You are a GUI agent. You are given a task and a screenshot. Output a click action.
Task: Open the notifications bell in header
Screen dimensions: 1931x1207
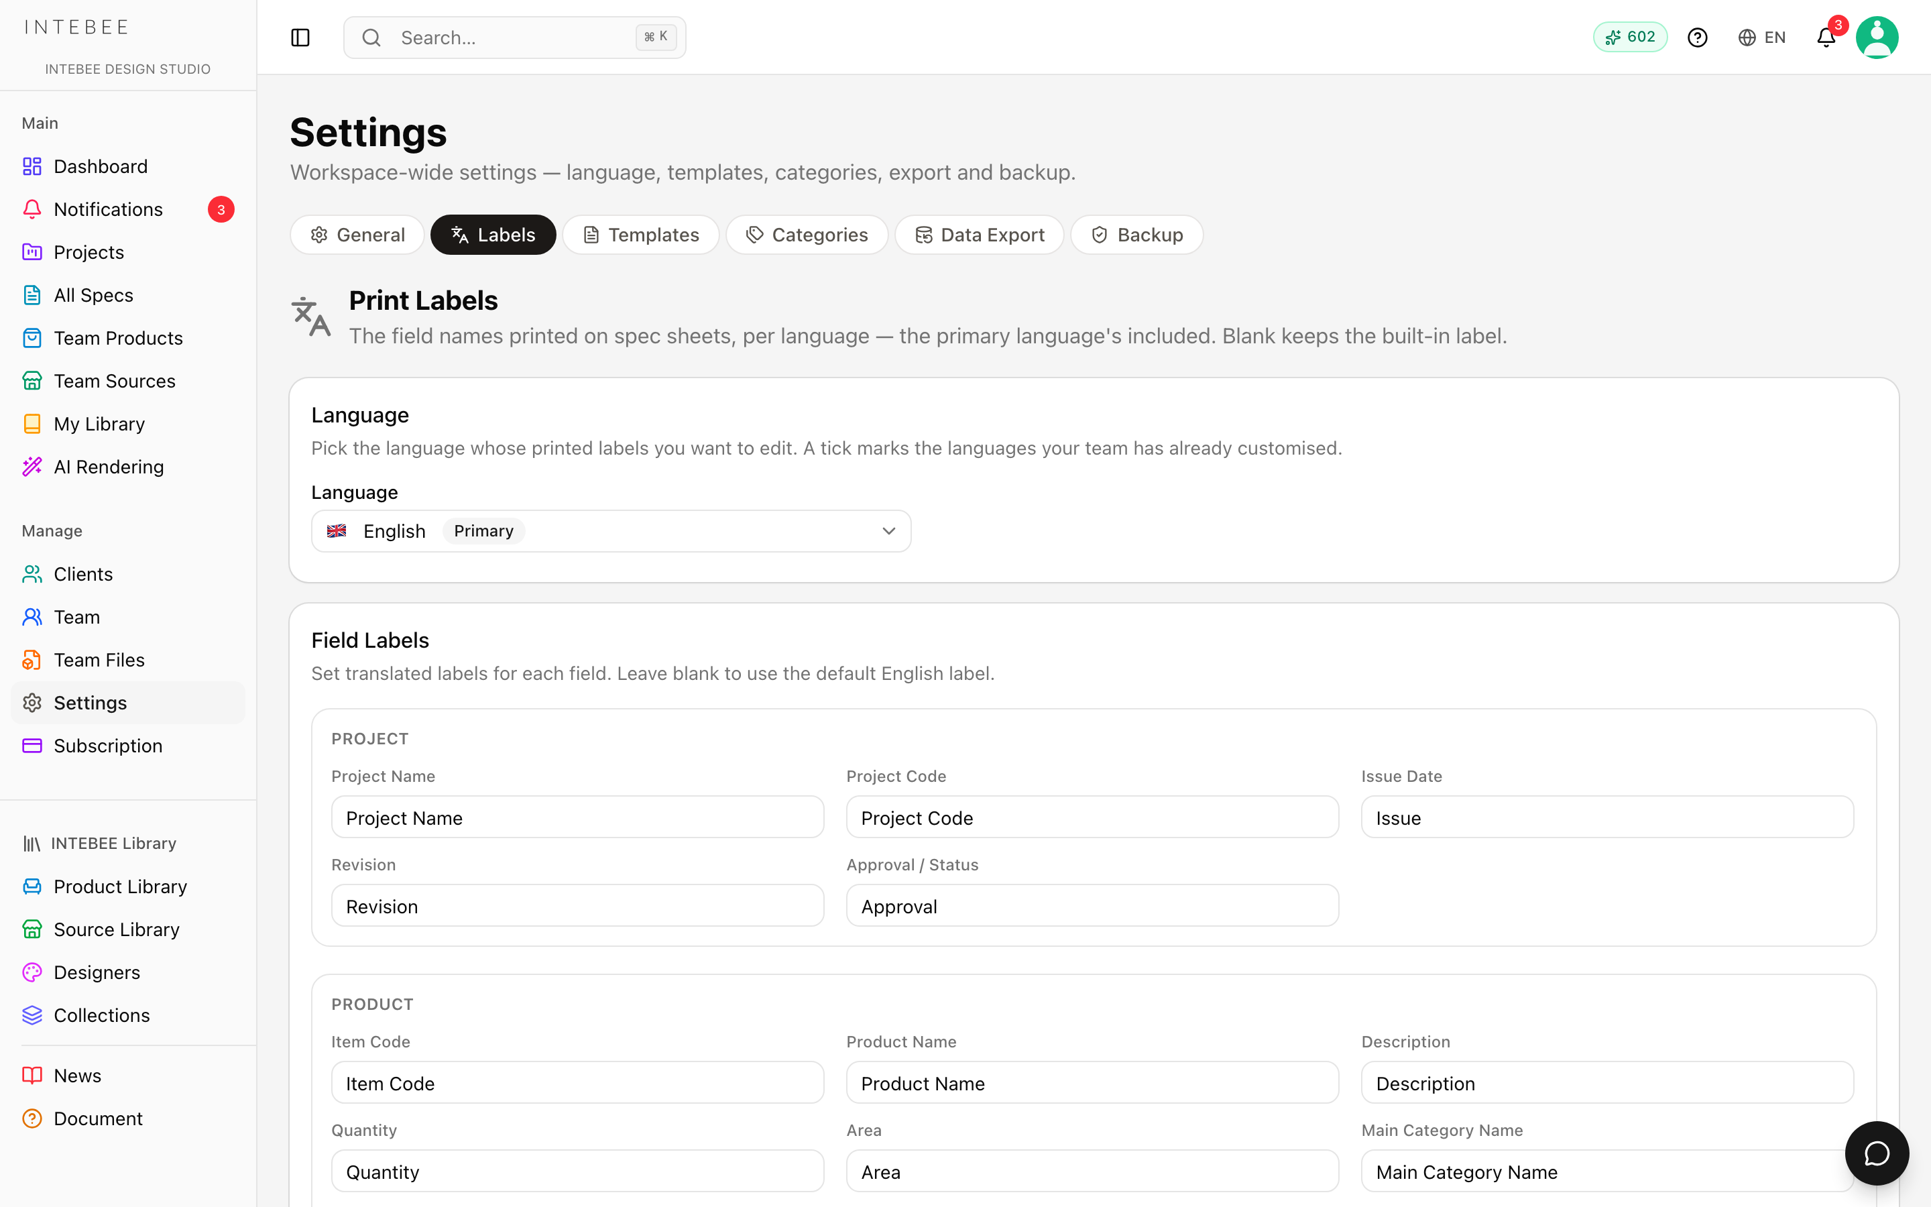pos(1826,38)
